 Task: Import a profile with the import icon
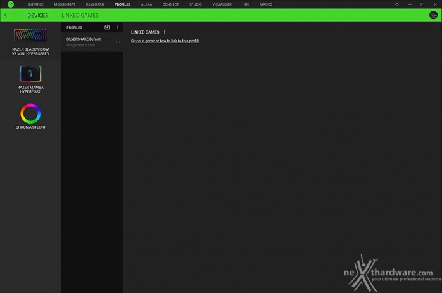tap(107, 27)
